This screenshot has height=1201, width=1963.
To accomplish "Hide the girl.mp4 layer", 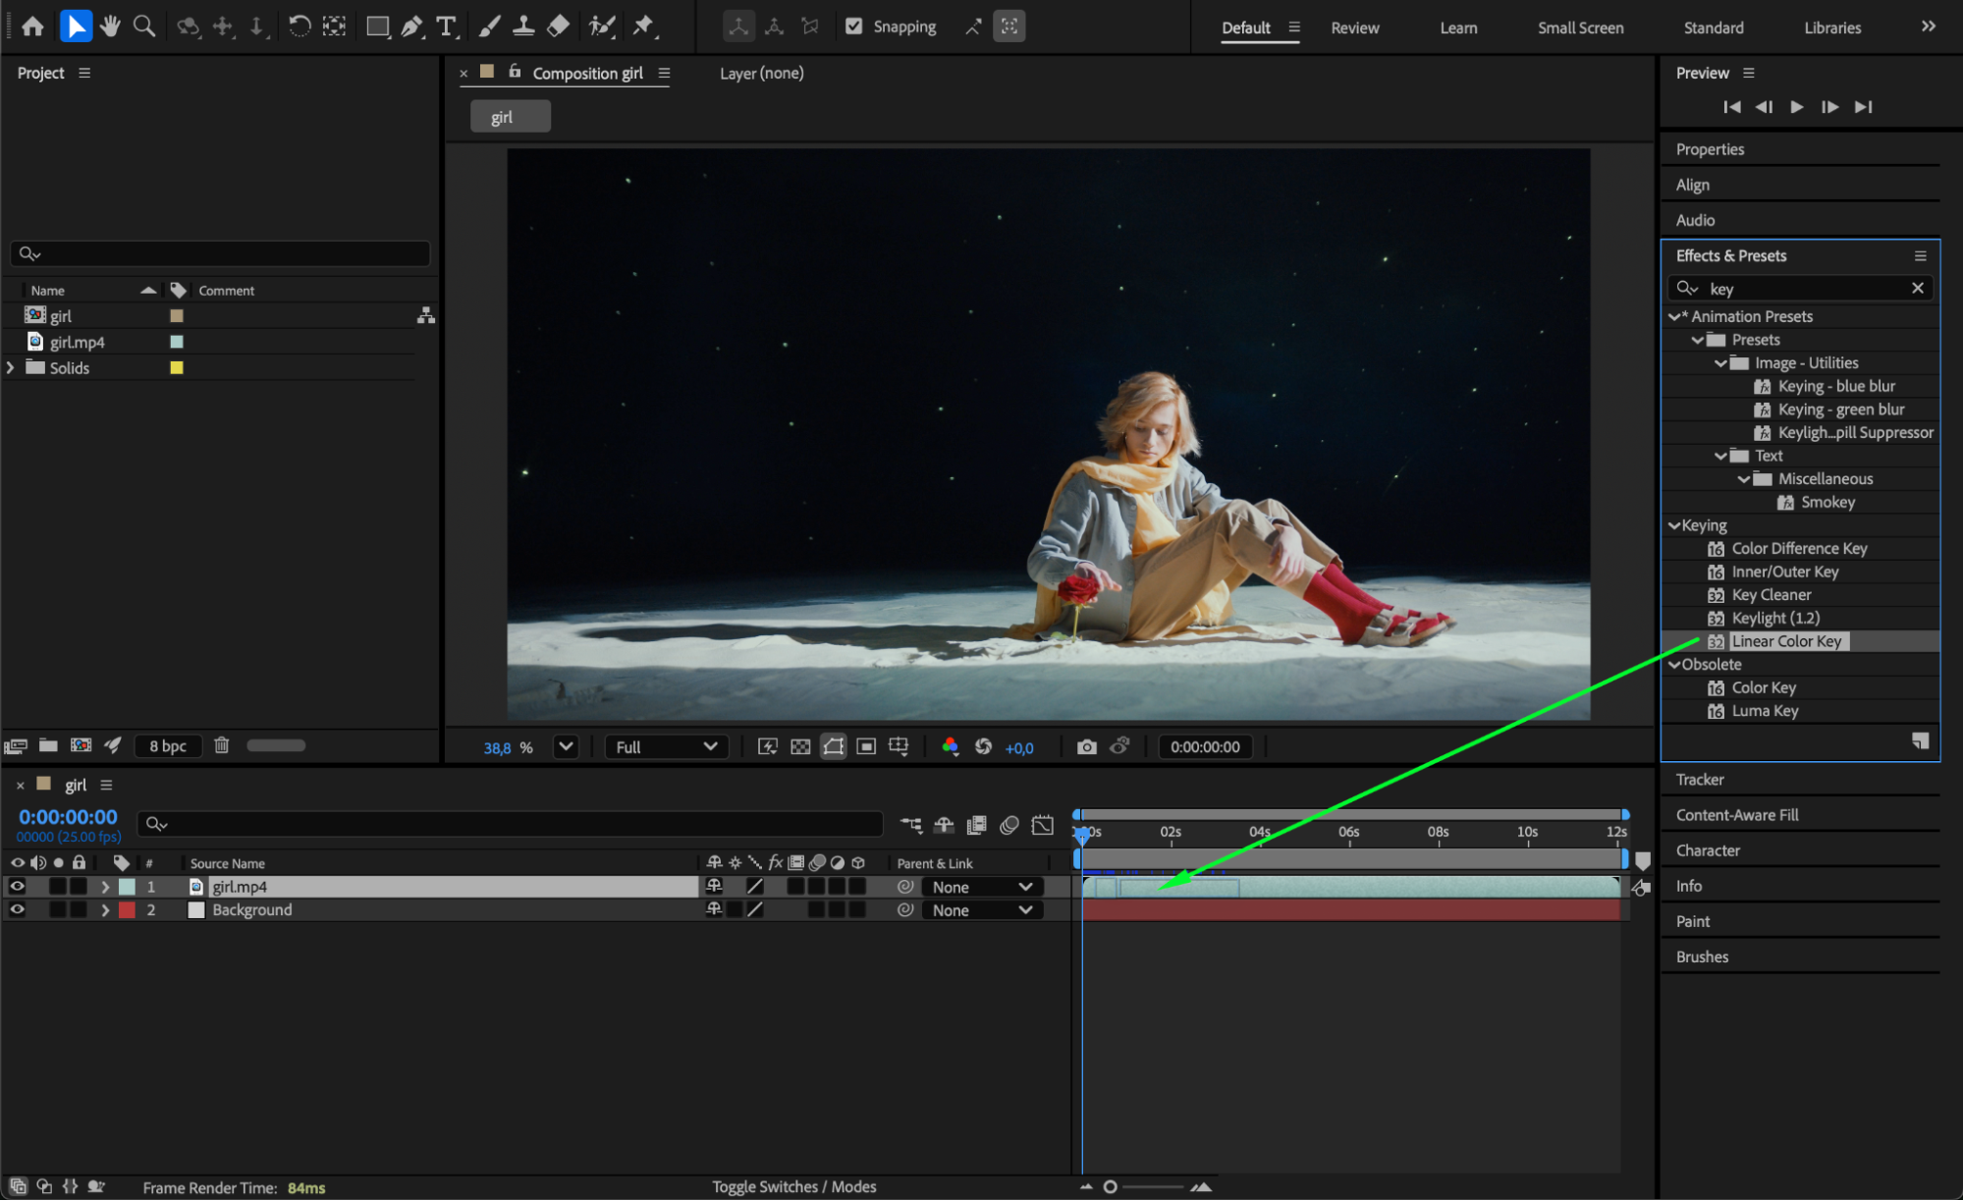I will pyautogui.click(x=17, y=887).
